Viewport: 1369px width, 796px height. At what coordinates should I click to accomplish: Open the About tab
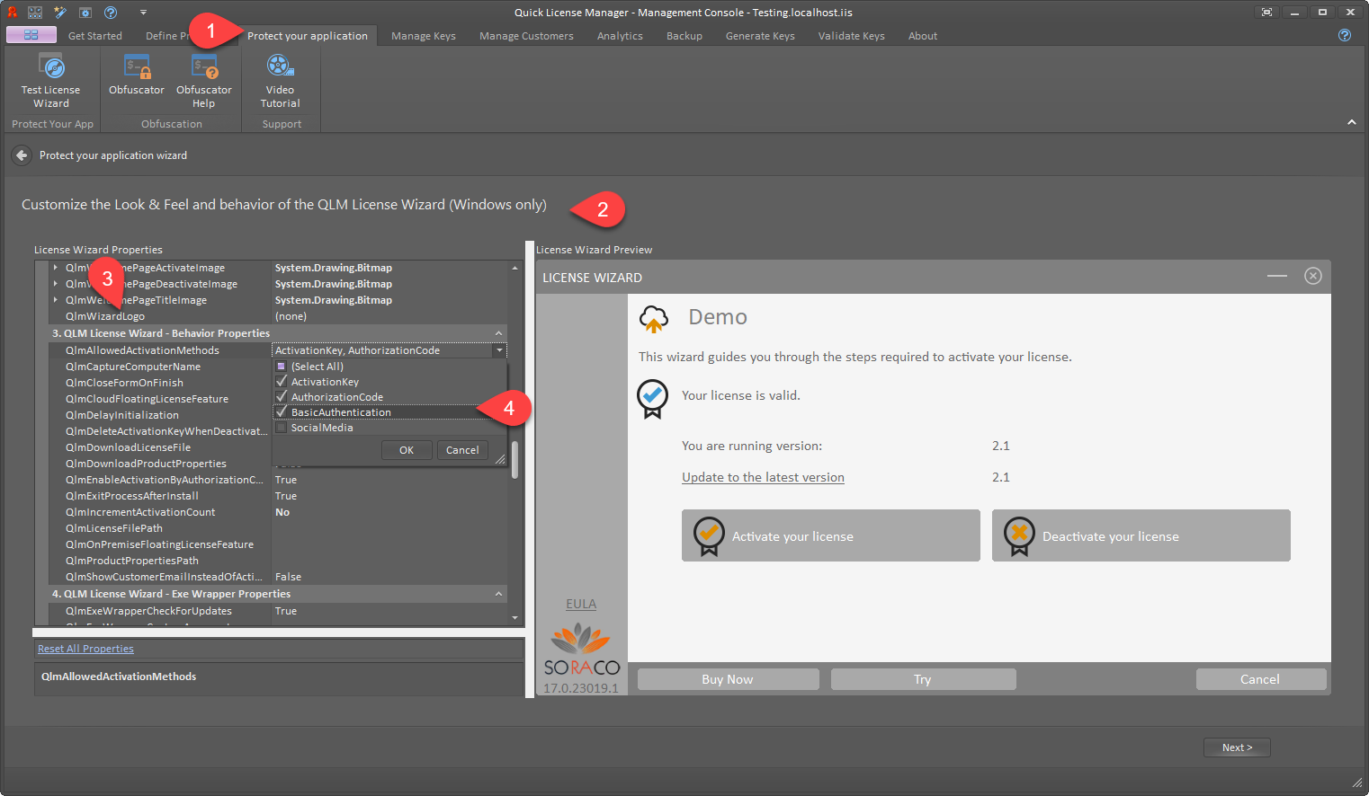click(x=923, y=36)
